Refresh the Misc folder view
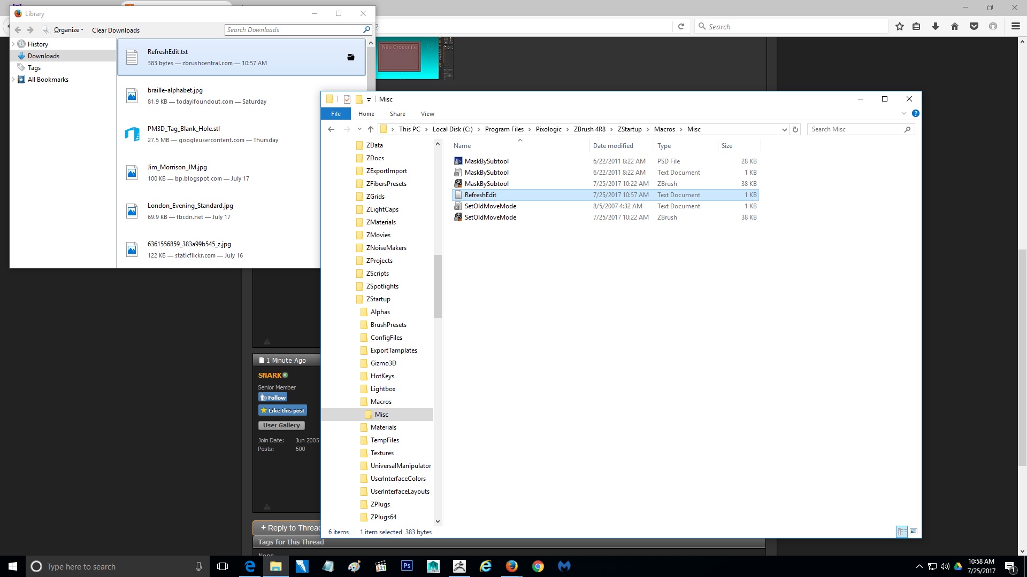This screenshot has width=1027, height=577. (x=795, y=129)
